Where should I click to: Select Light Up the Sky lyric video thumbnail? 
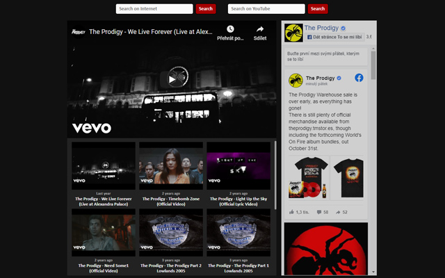(238, 165)
